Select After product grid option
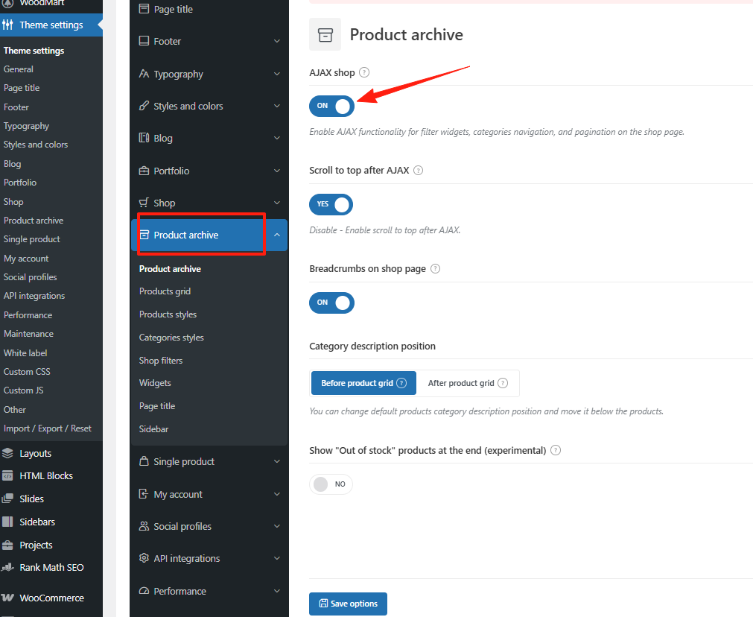Viewport: 753px width, 617px height. 467,383
